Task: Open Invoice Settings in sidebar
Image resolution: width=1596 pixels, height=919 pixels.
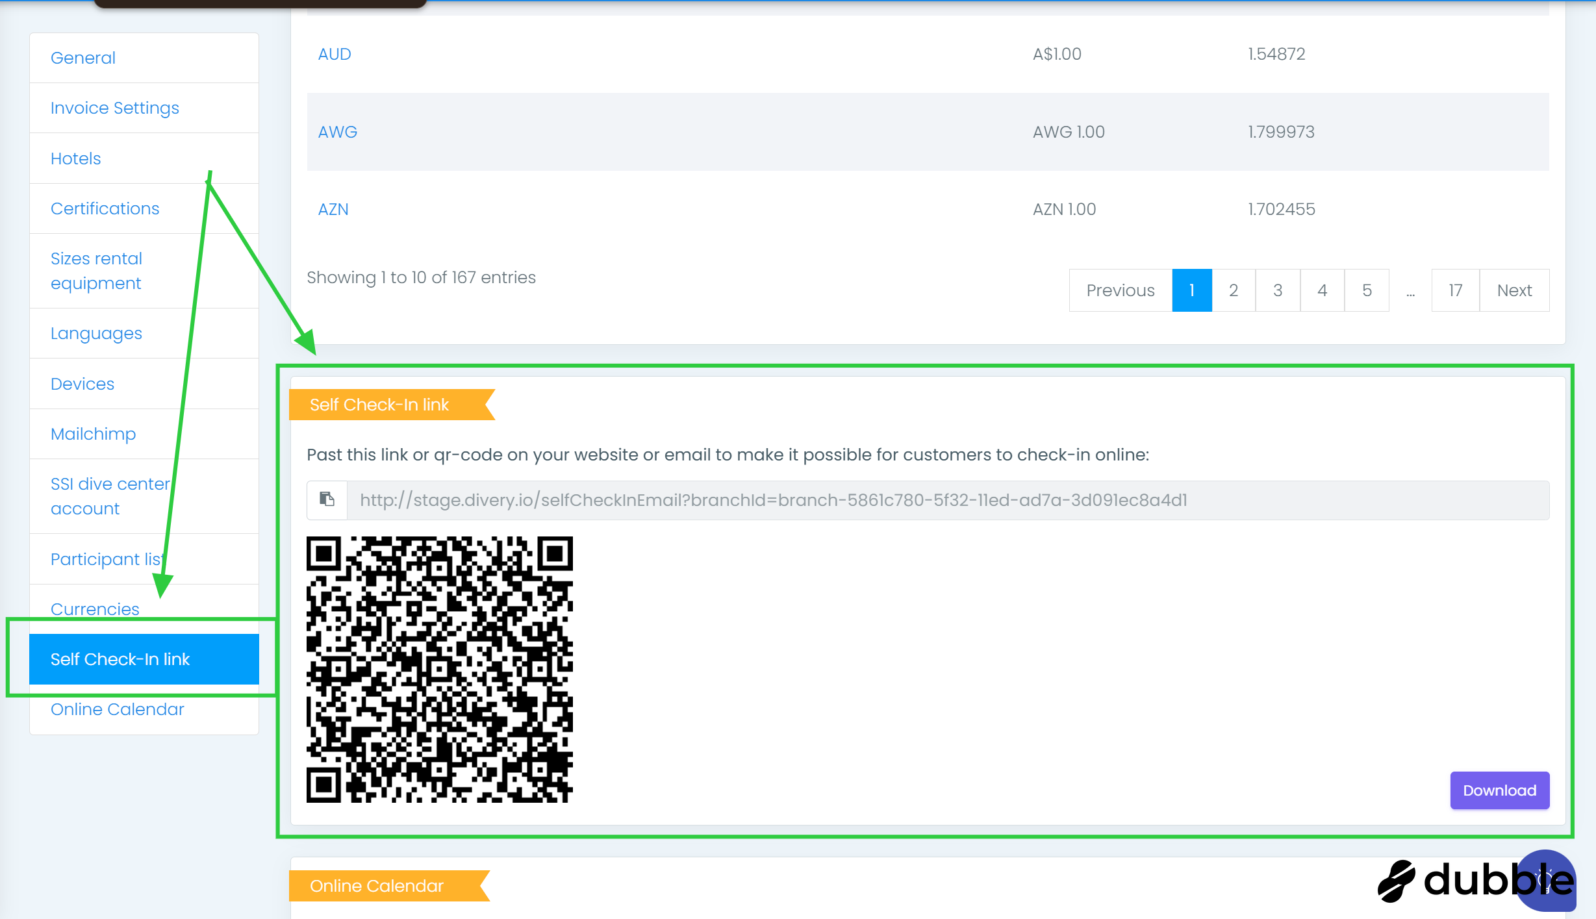Action: click(x=115, y=108)
